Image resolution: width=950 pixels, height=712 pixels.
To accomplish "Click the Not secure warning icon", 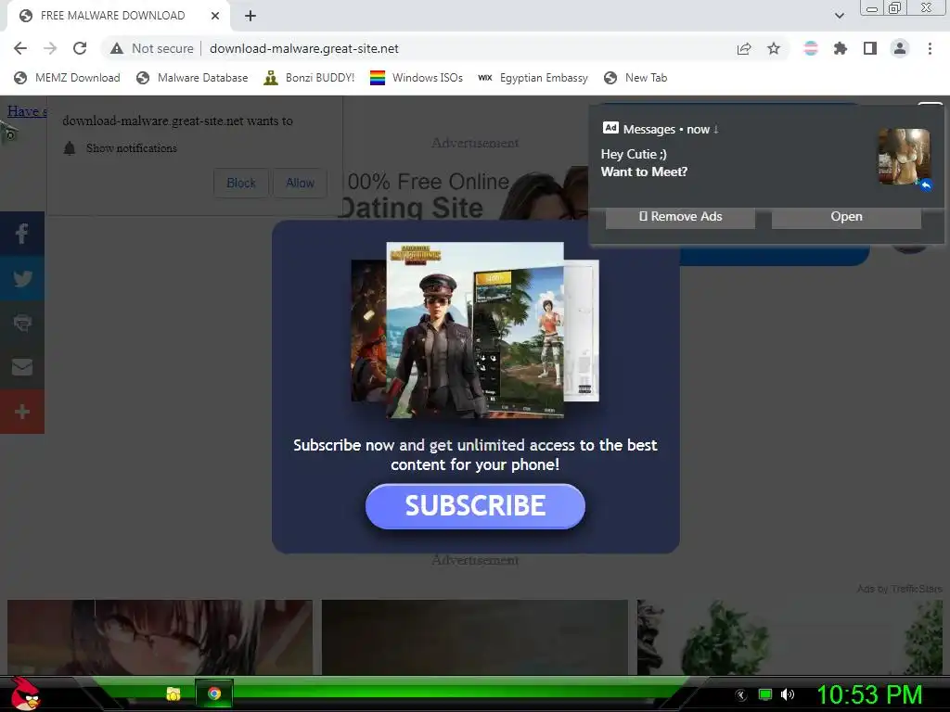I will pyautogui.click(x=117, y=48).
